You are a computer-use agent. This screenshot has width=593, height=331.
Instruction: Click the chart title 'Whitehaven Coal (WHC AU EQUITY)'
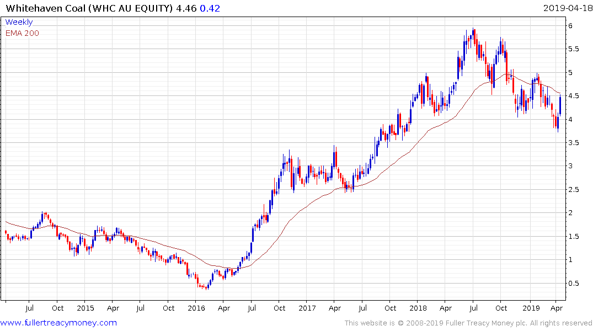89,8
